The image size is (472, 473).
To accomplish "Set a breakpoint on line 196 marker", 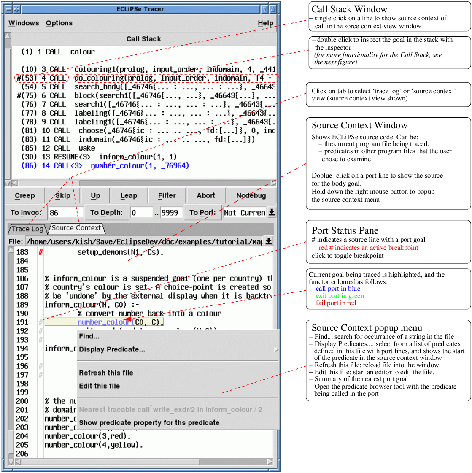I will tap(40, 366).
